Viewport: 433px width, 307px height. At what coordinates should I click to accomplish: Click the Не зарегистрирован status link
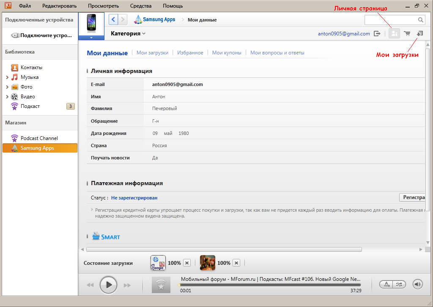(134, 198)
